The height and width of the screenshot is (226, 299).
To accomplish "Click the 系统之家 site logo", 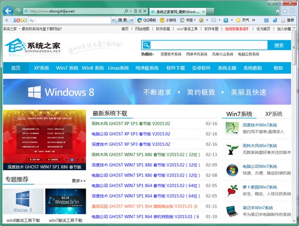I will [34, 46].
